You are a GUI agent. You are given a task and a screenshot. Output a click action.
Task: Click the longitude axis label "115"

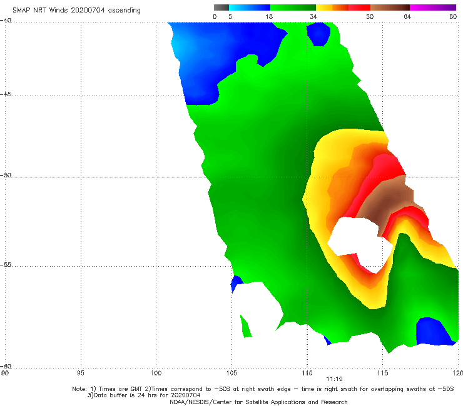[383, 374]
